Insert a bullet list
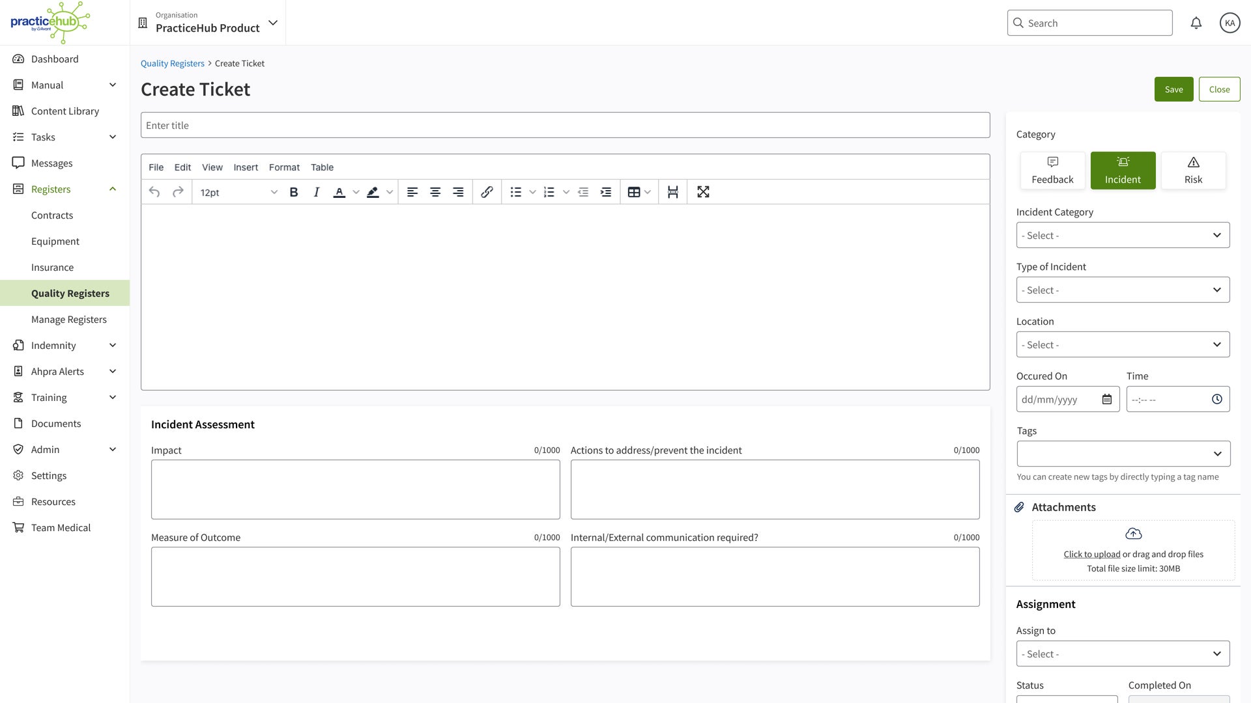 pyautogui.click(x=516, y=192)
